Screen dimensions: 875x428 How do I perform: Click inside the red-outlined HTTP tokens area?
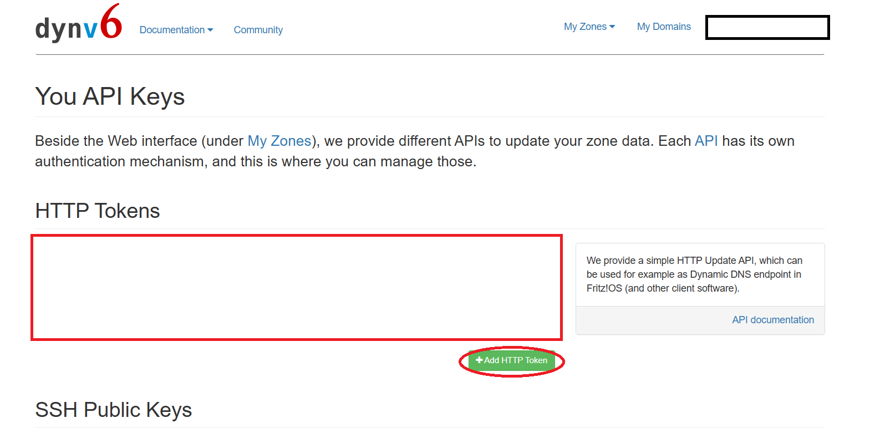pos(297,287)
